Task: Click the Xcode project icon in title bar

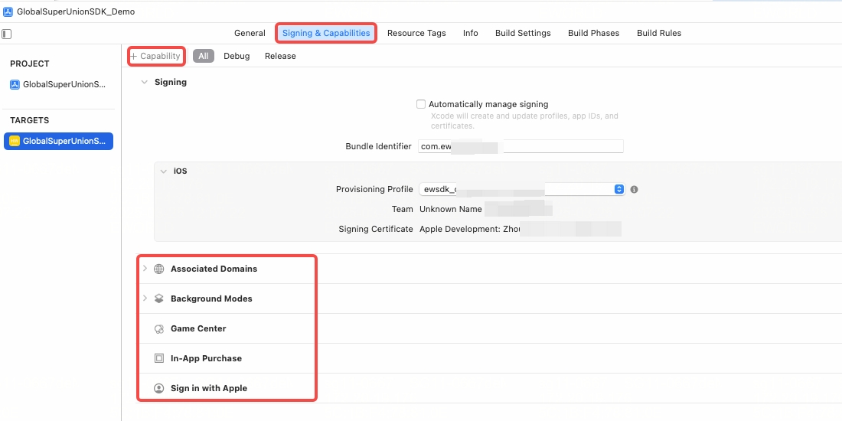Action: [8, 11]
